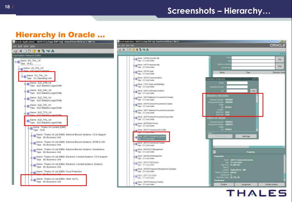The width and height of the screenshot is (292, 202).
Task: Collapse the OU_THL_UK operating unit node
Action: (22, 77)
